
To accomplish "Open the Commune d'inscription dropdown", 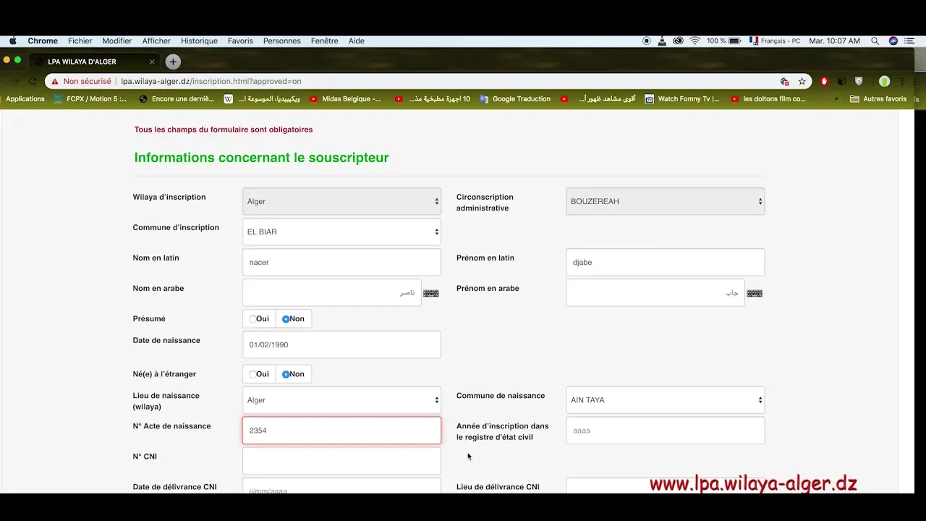I will tap(341, 232).
